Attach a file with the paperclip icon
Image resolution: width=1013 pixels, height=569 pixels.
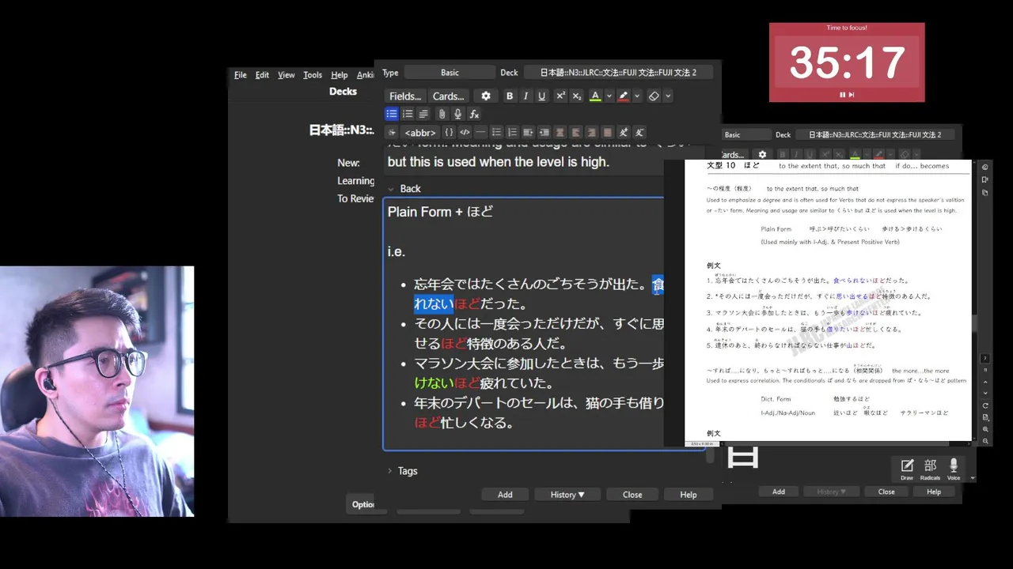pos(442,115)
